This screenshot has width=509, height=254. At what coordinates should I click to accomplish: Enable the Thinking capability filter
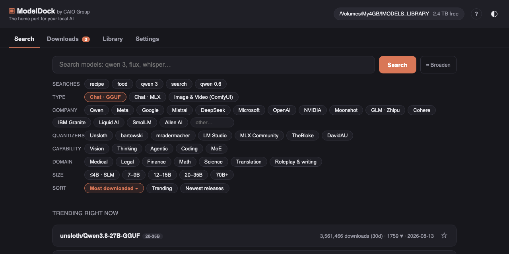[x=127, y=148]
